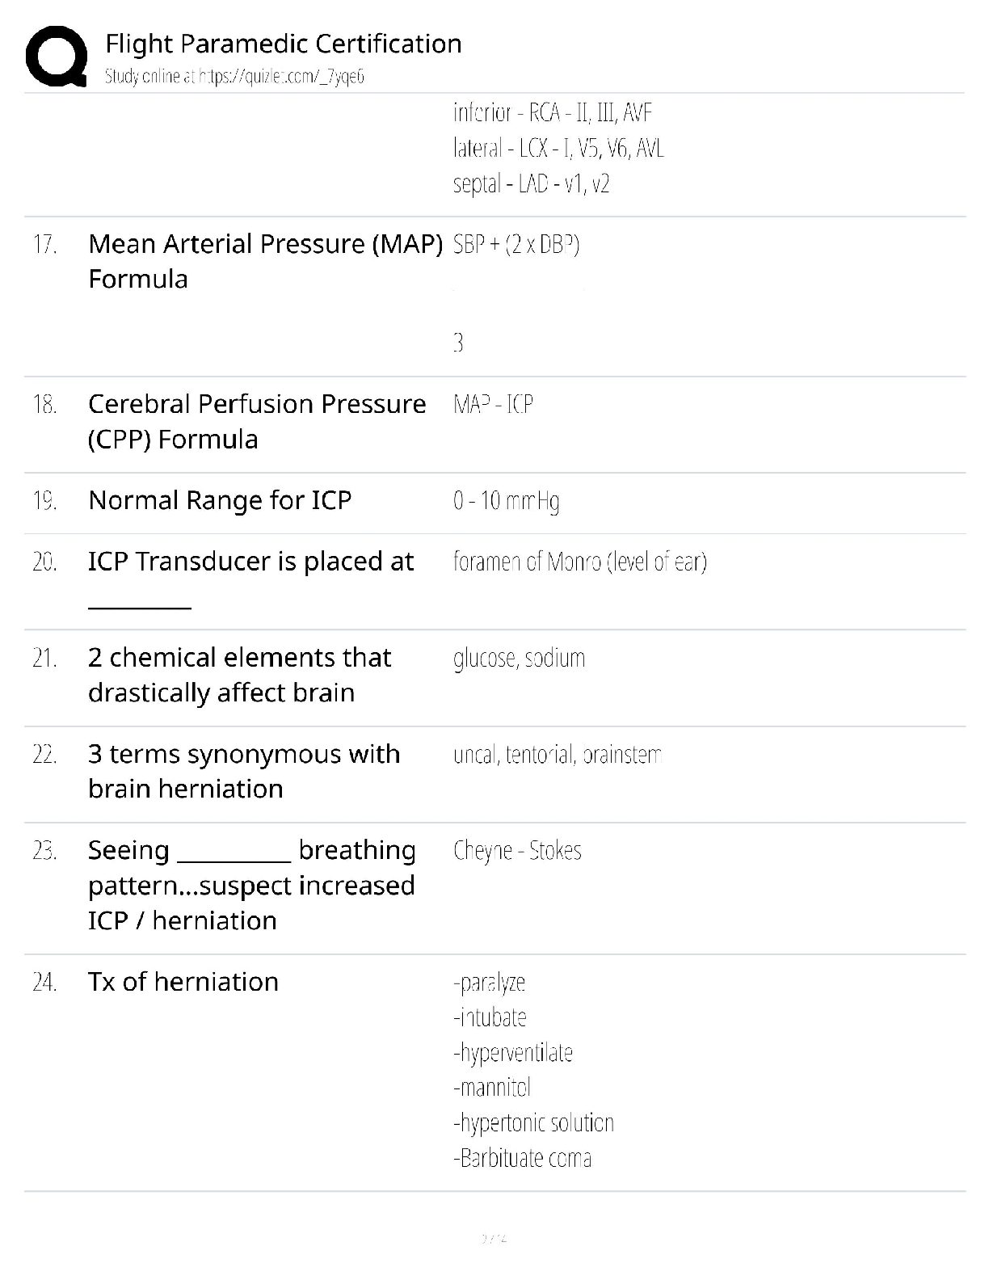Select foramen of Monro definition
Screen dimensions: 989x1280
pyautogui.click(x=580, y=562)
